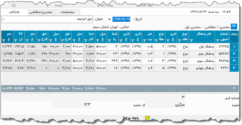
Task: Select row header ۴ of بدهکار چهارم row
Action: 234,68
